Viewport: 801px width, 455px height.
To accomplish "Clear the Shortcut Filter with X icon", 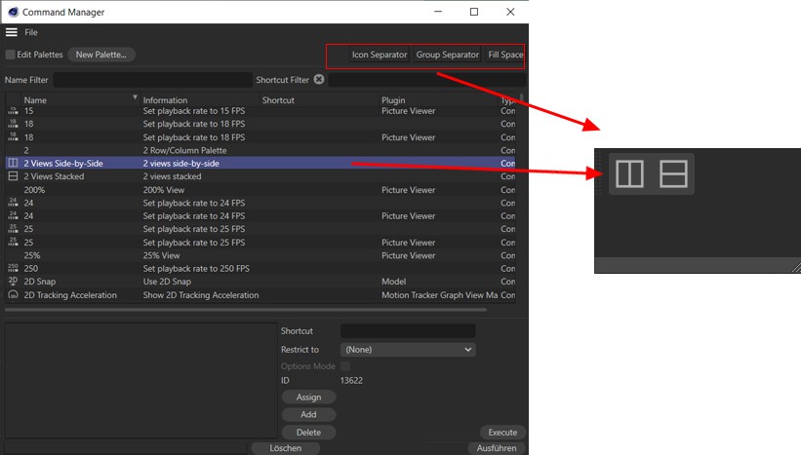I will 319,80.
